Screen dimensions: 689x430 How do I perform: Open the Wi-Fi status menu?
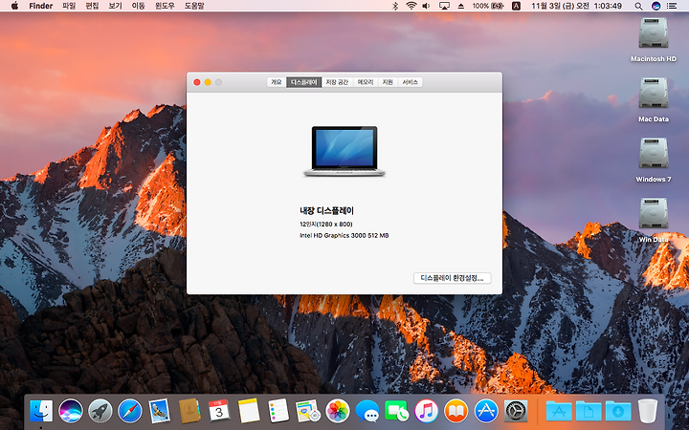coord(411,6)
